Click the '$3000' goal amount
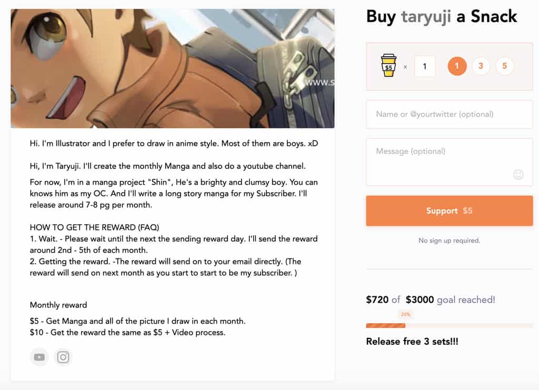 click(x=420, y=299)
